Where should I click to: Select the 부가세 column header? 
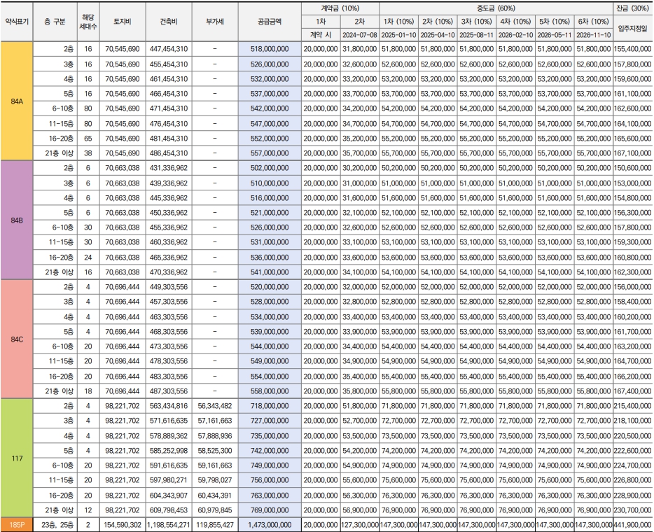click(x=215, y=22)
